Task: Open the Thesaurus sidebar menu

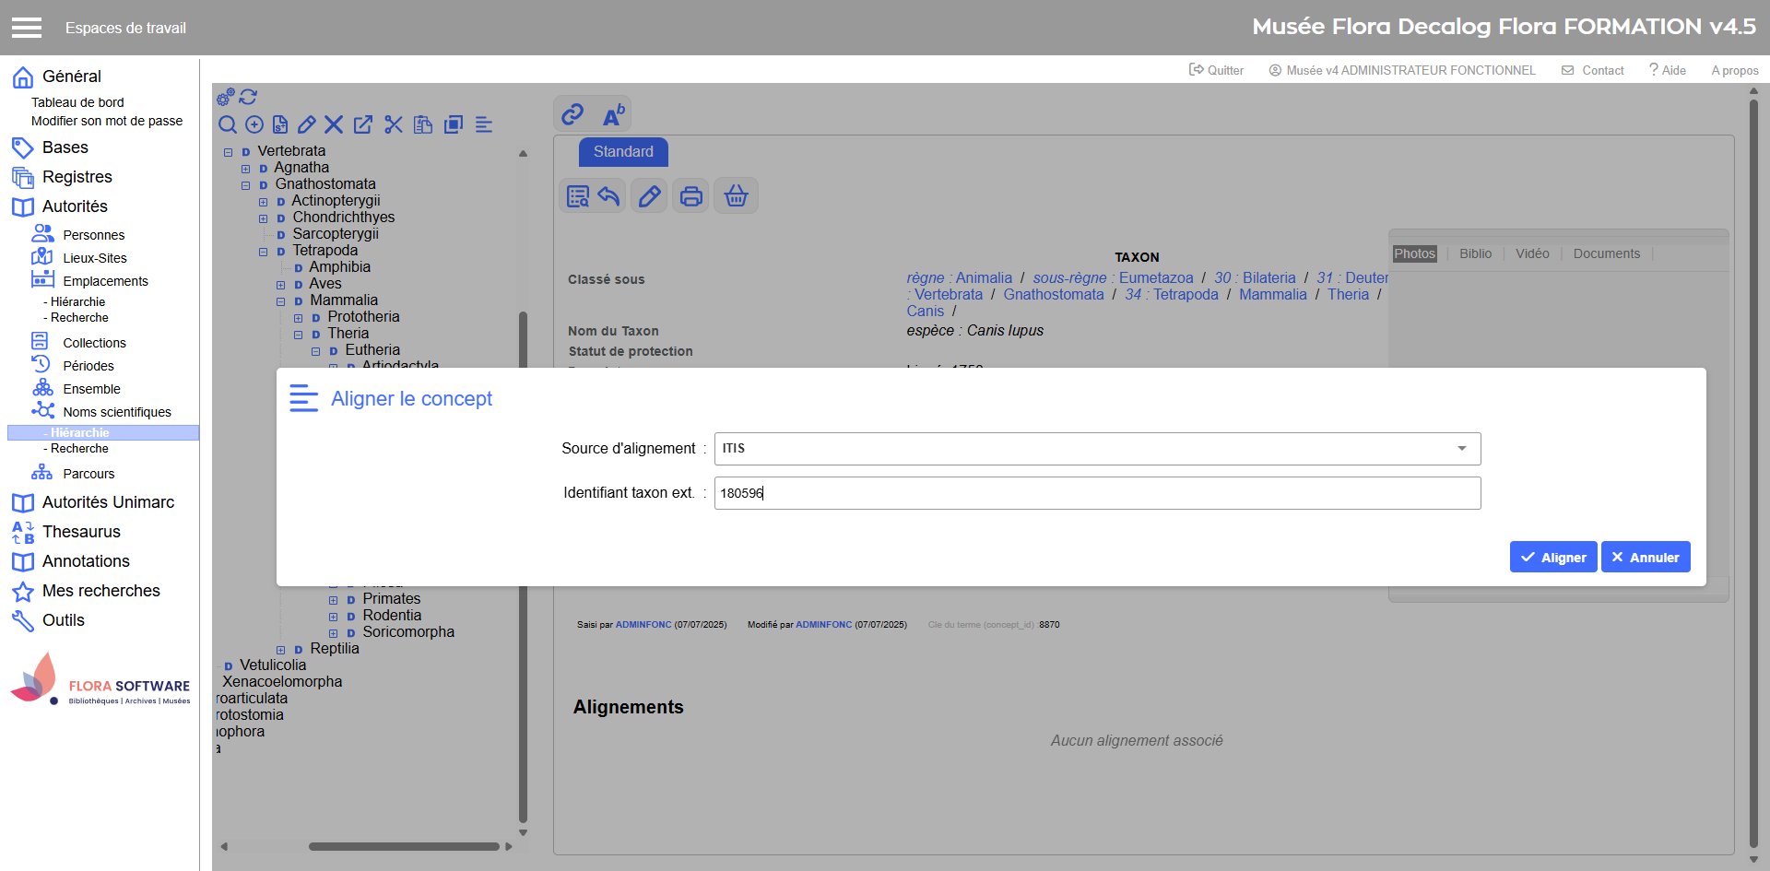Action: [81, 532]
